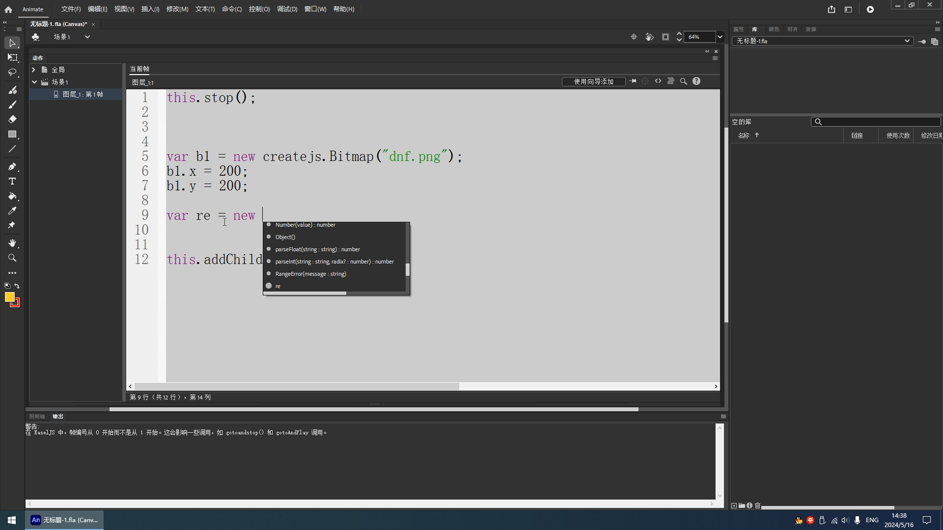Open the zoom percentage dropdown
This screenshot has width=943, height=530.
pyautogui.click(x=720, y=37)
